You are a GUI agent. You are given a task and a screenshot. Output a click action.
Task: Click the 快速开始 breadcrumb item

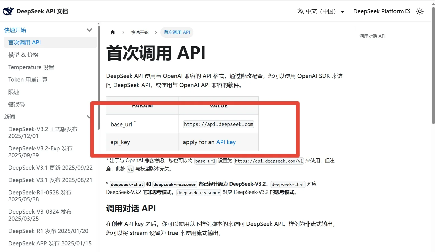140,32
